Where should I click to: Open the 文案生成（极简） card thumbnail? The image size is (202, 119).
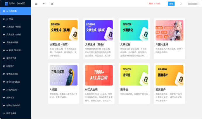click(64, 30)
